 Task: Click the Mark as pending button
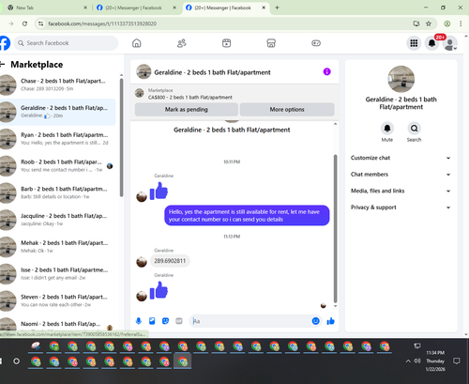[x=187, y=110]
